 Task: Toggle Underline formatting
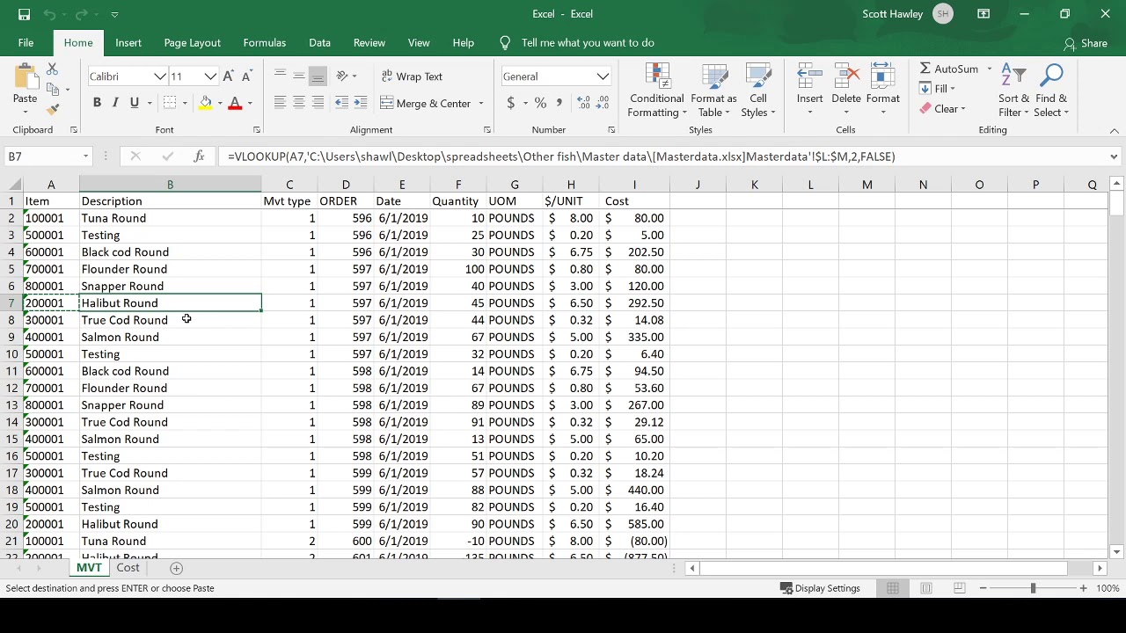(135, 103)
